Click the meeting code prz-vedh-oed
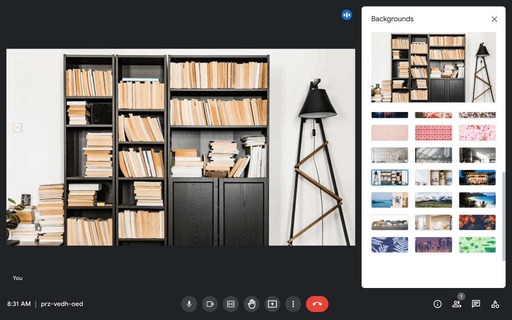This screenshot has width=512, height=320. pos(61,304)
